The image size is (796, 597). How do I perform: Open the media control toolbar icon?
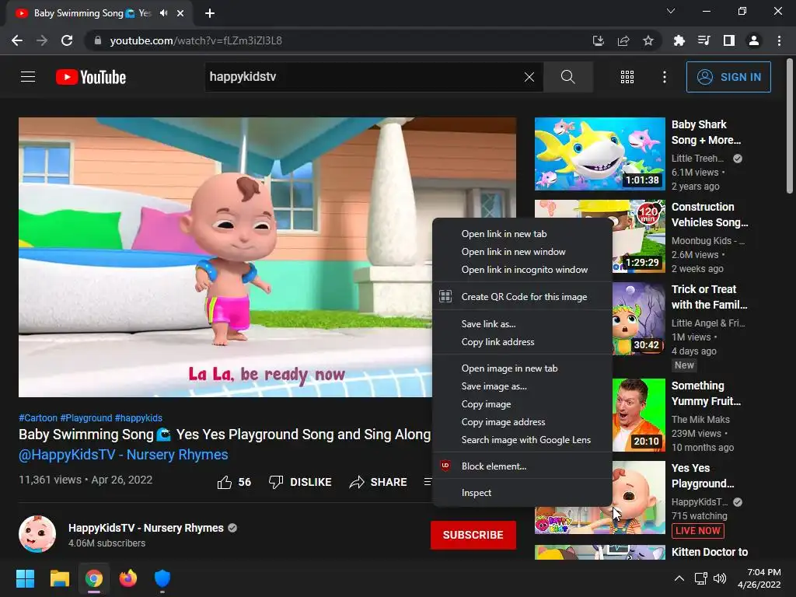(703, 40)
